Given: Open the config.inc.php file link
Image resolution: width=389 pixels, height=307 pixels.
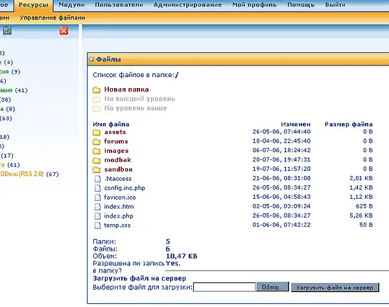Looking at the screenshot, I should pyautogui.click(x=123, y=188).
